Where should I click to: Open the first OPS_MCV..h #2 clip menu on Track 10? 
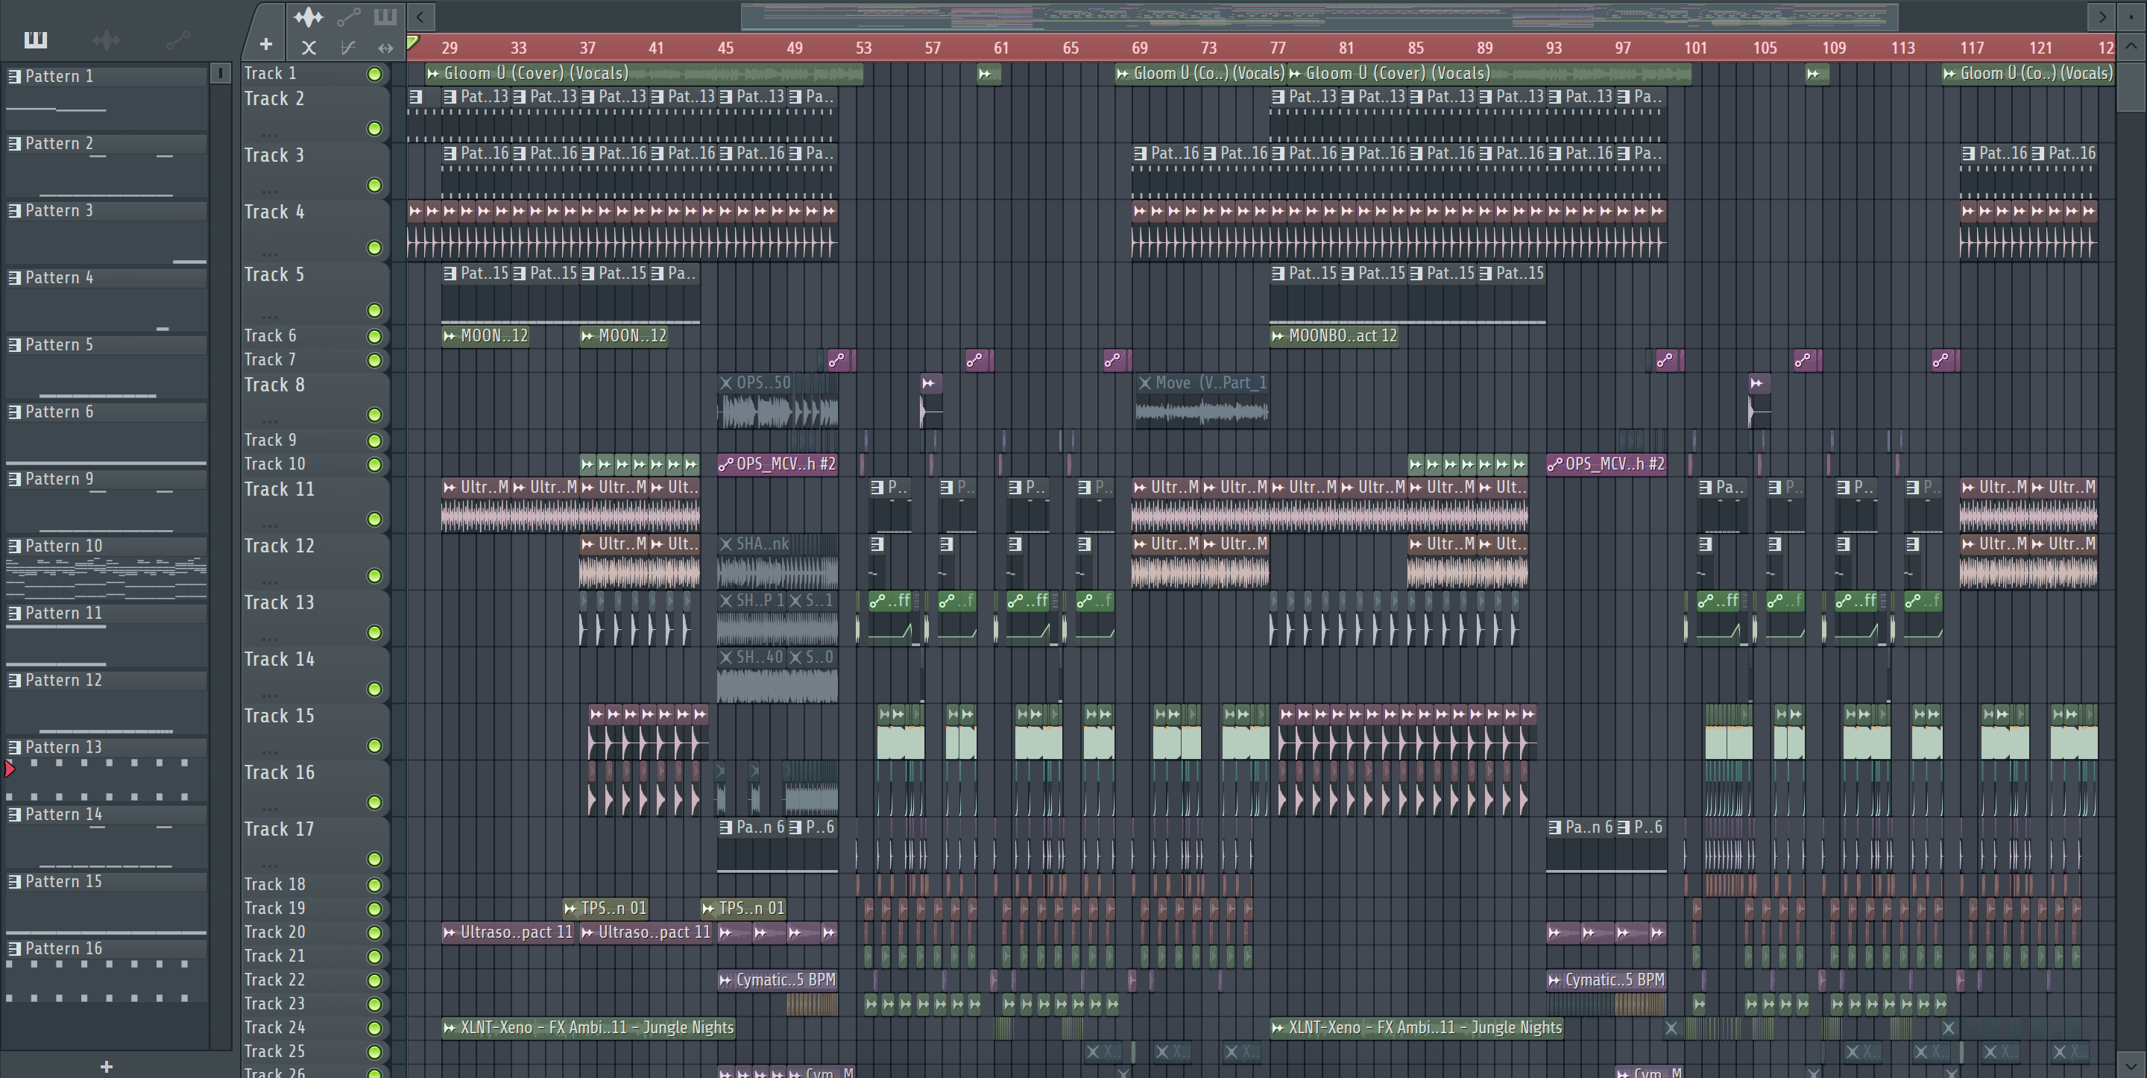[x=726, y=464]
